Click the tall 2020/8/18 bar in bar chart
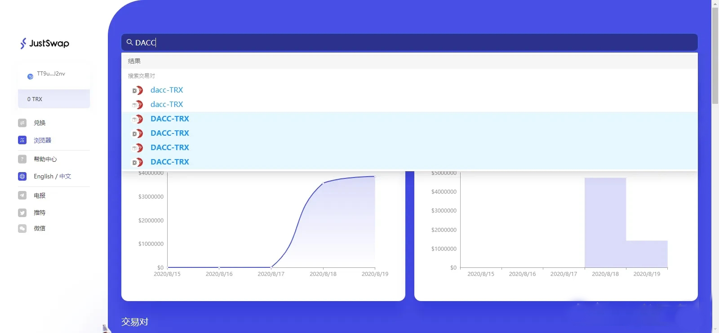 click(605, 222)
